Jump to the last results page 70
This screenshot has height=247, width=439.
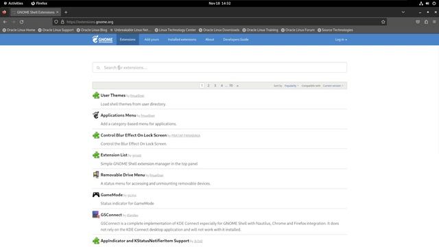coord(231,85)
